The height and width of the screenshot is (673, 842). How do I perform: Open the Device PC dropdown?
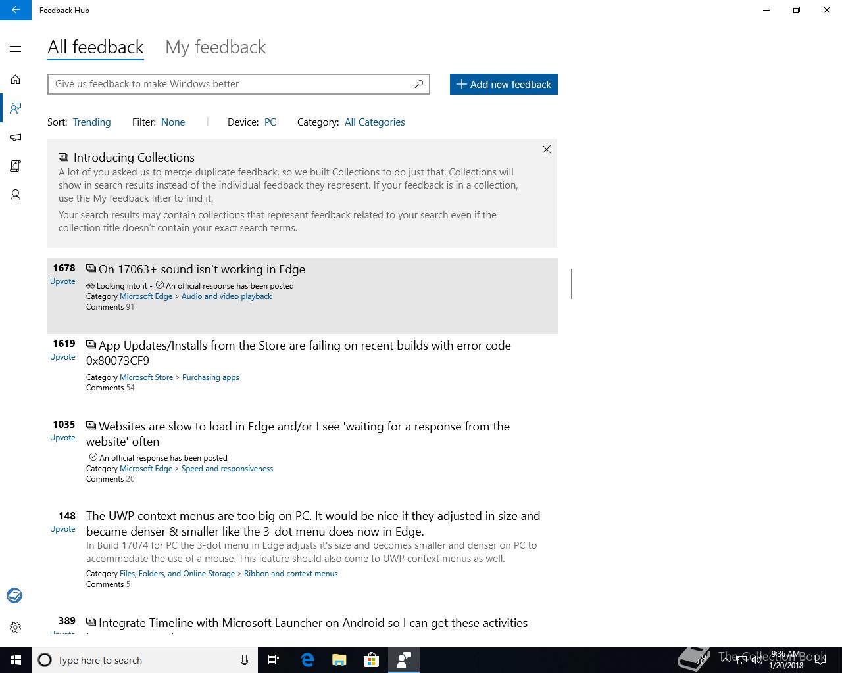(x=270, y=122)
